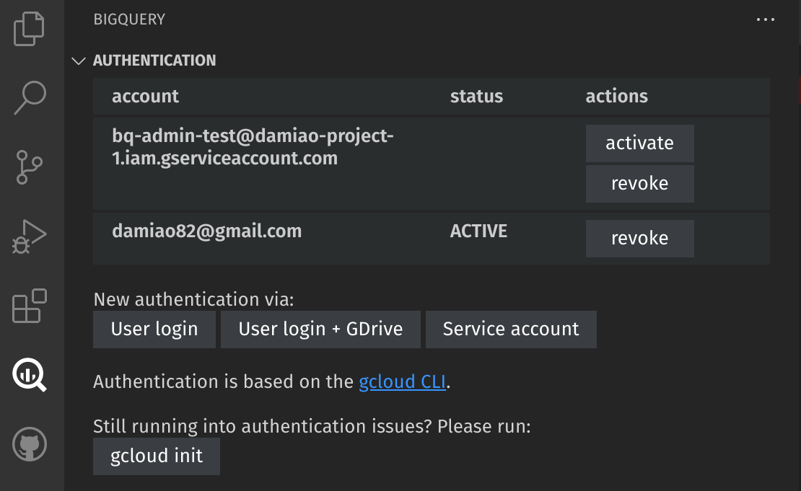The height and width of the screenshot is (491, 801).
Task: Click the 'New authentication via:' label
Action: tap(193, 300)
